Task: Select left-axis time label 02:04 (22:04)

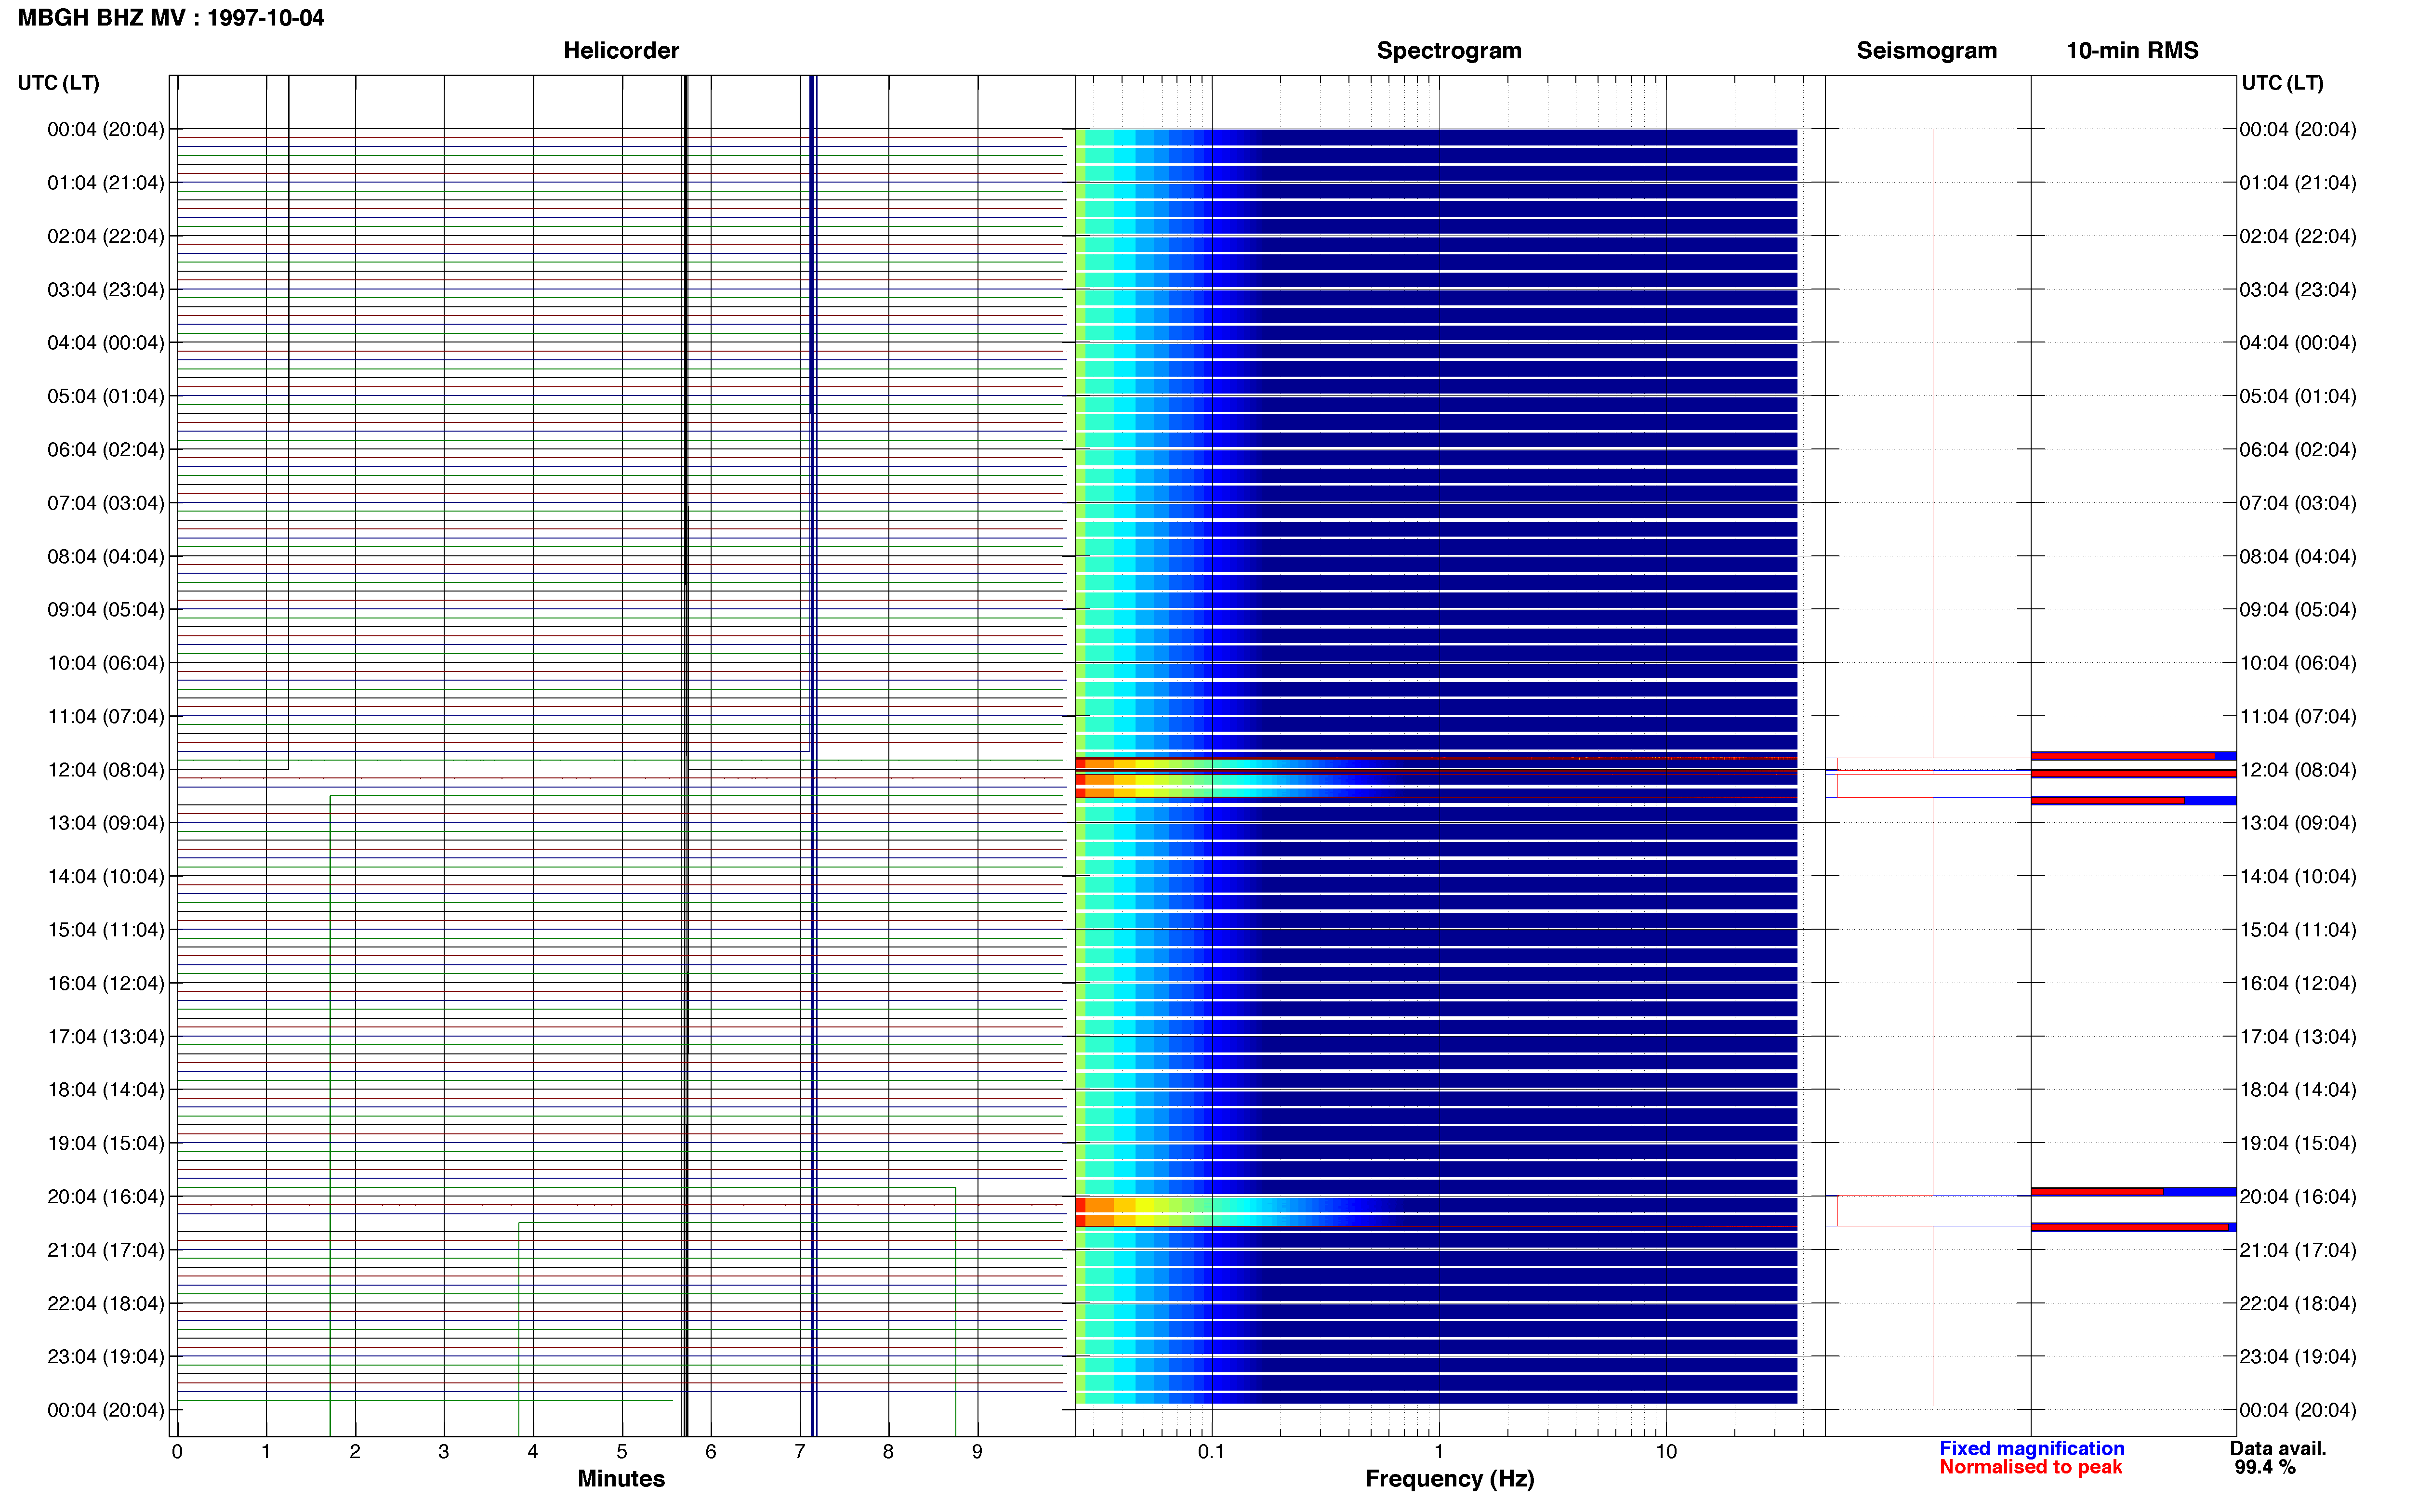Action: (106, 236)
